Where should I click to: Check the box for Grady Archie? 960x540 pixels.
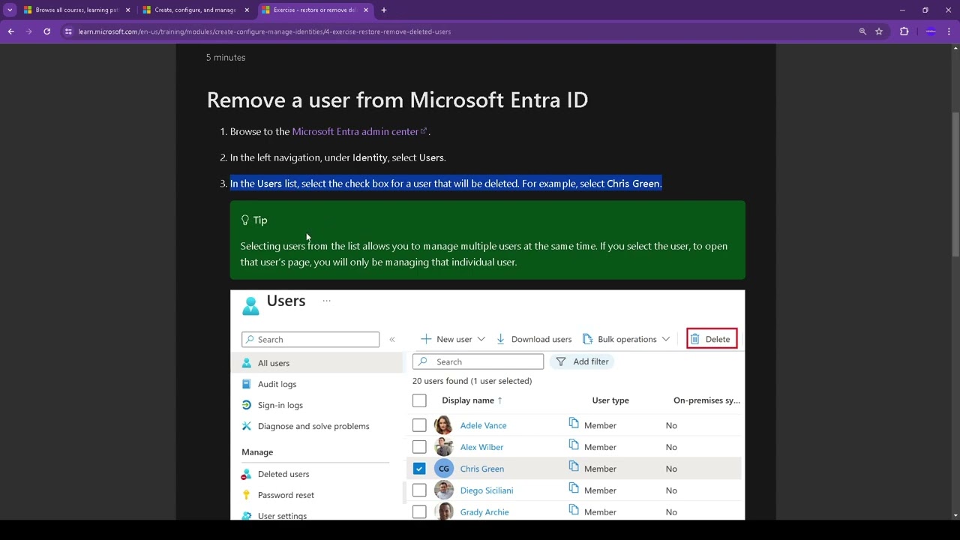[x=419, y=512]
